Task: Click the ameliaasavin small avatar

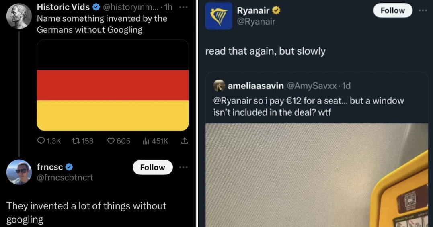Action: coord(219,86)
